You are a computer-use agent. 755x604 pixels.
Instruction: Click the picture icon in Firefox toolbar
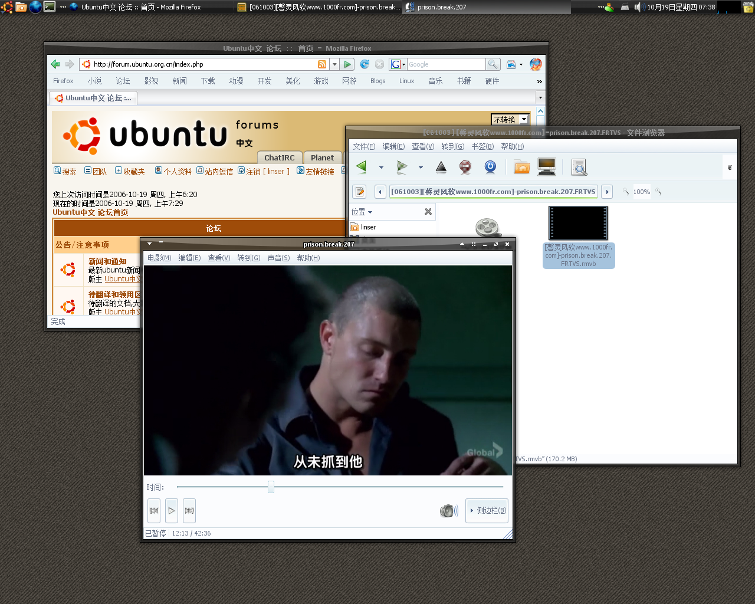tap(511, 64)
